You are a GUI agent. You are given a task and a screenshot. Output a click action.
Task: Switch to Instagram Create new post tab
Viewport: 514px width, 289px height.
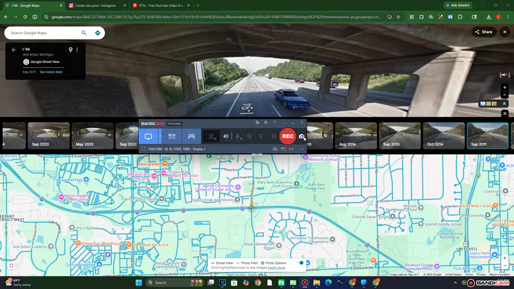tap(97, 6)
